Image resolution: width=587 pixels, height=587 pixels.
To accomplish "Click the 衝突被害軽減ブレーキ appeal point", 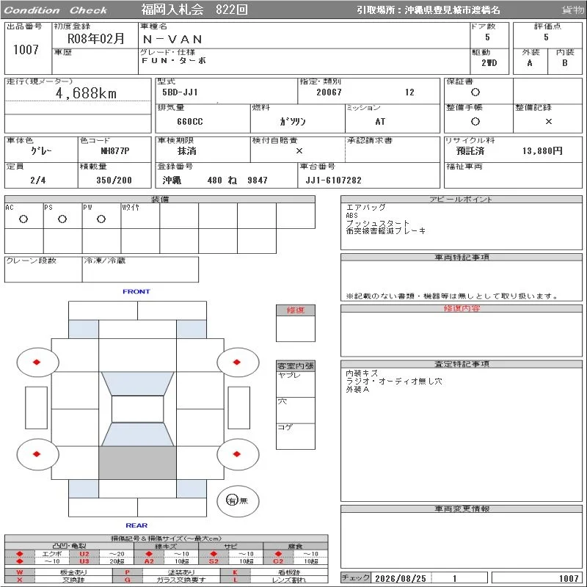I will pos(386,231).
